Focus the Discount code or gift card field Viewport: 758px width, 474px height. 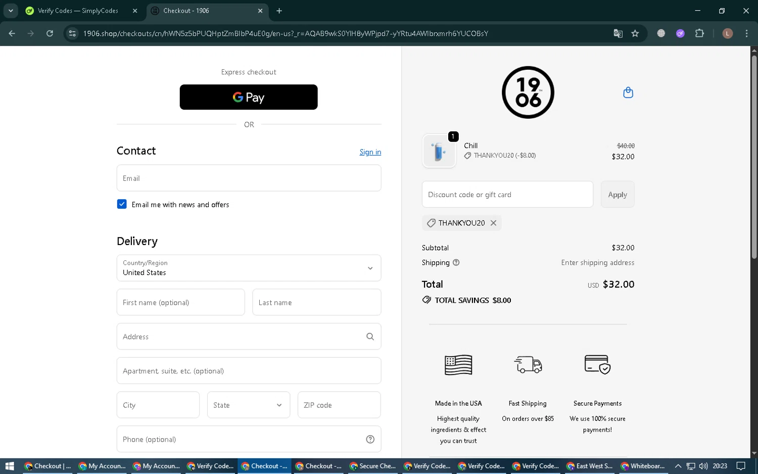[x=507, y=195]
